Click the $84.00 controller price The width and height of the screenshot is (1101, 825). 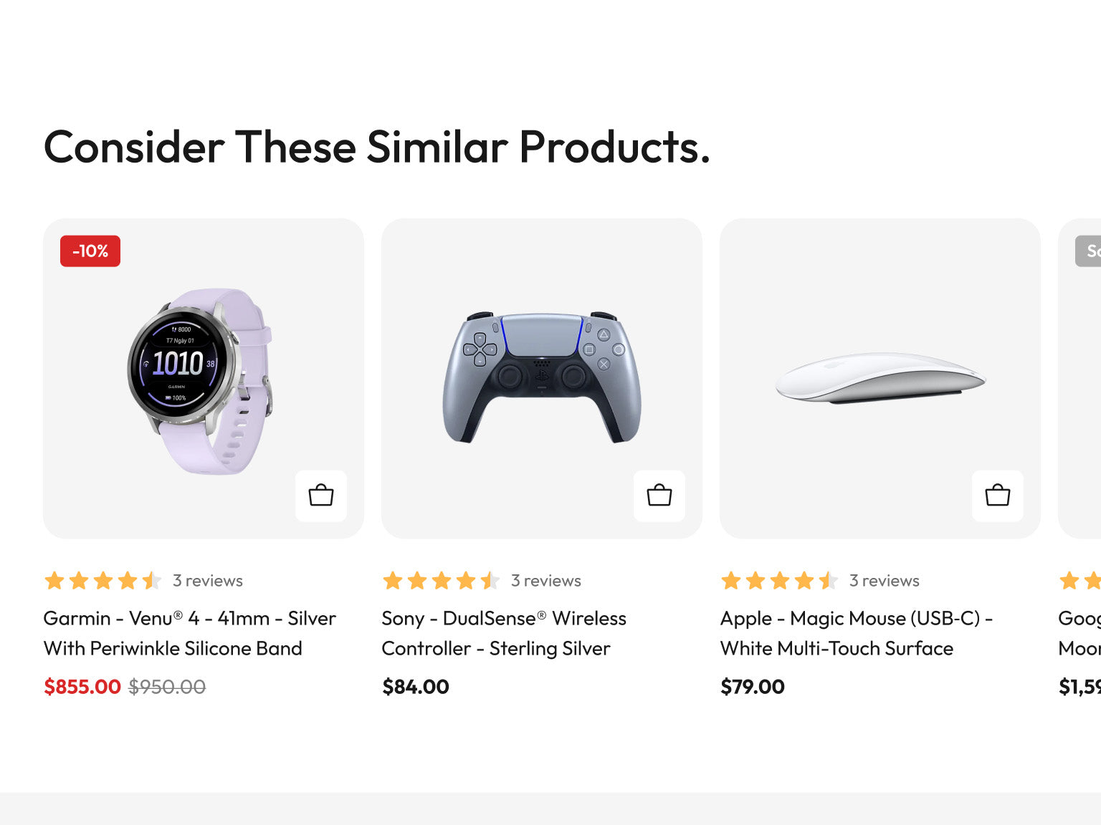(416, 687)
